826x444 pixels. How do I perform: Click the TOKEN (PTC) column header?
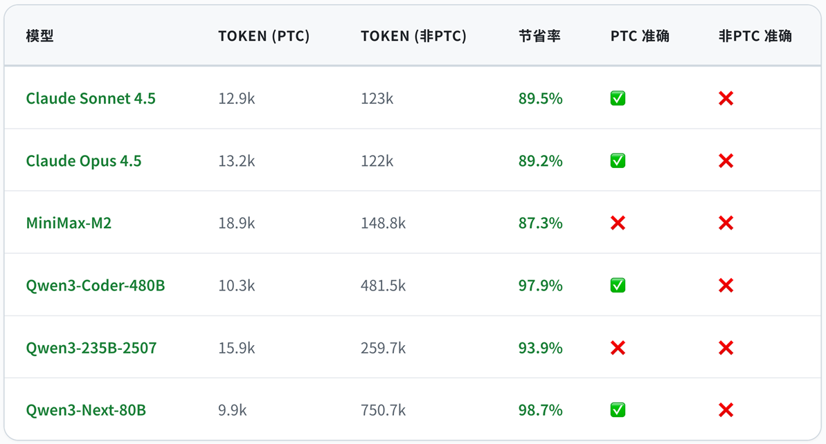[264, 37]
